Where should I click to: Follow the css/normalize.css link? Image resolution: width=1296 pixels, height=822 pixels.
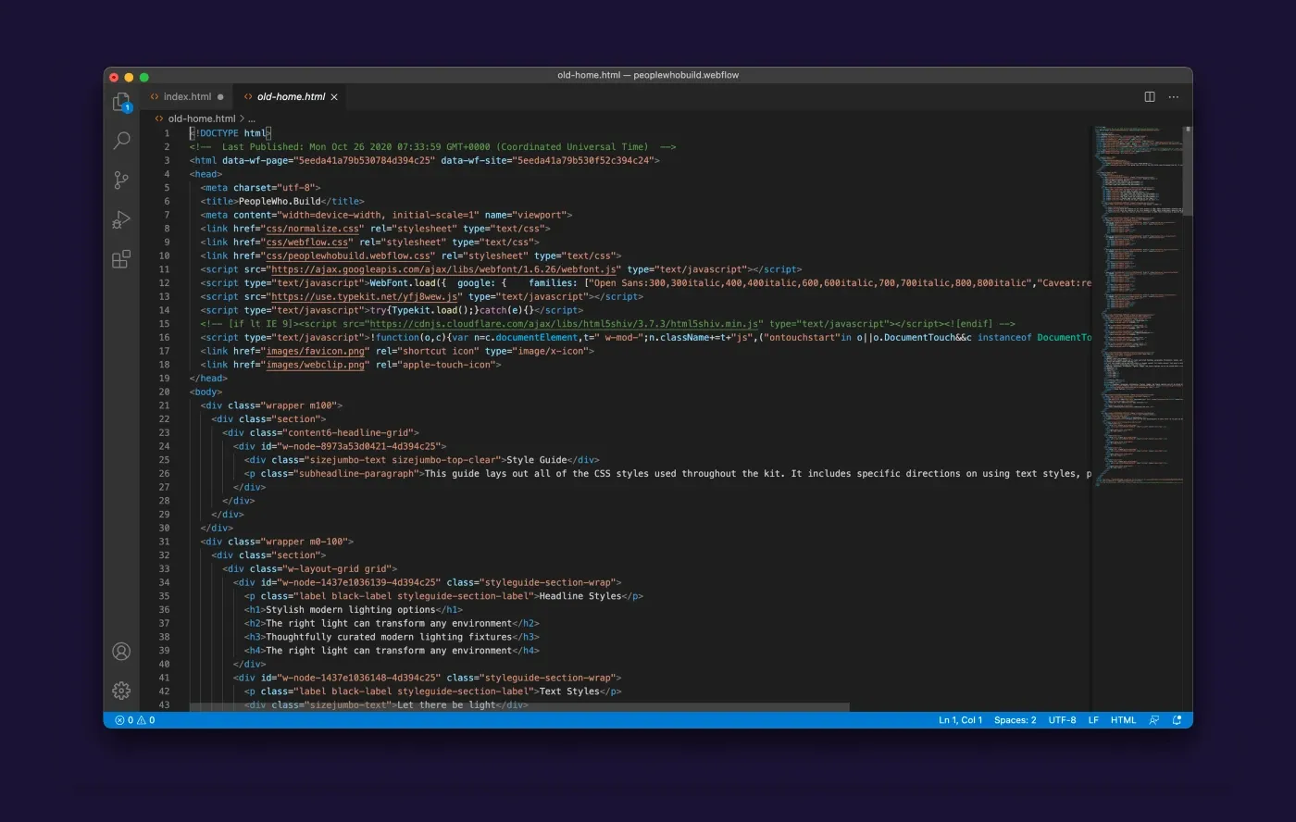click(x=313, y=229)
